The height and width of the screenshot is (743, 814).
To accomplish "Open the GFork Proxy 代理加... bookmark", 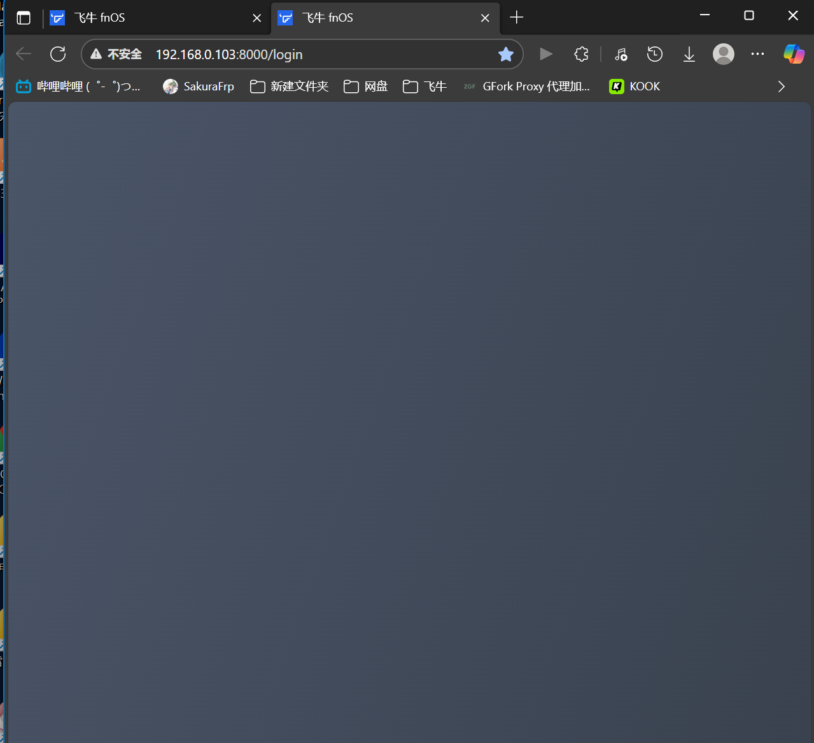I will click(x=527, y=87).
